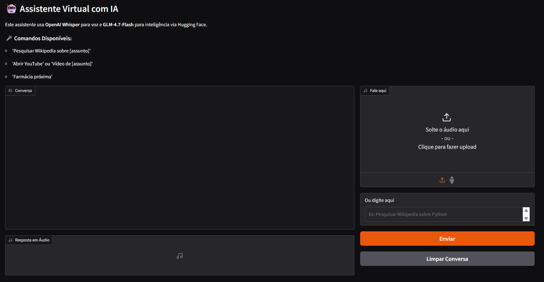
Task: Click the up arrow in the text box scrollbar
Action: pos(526,211)
